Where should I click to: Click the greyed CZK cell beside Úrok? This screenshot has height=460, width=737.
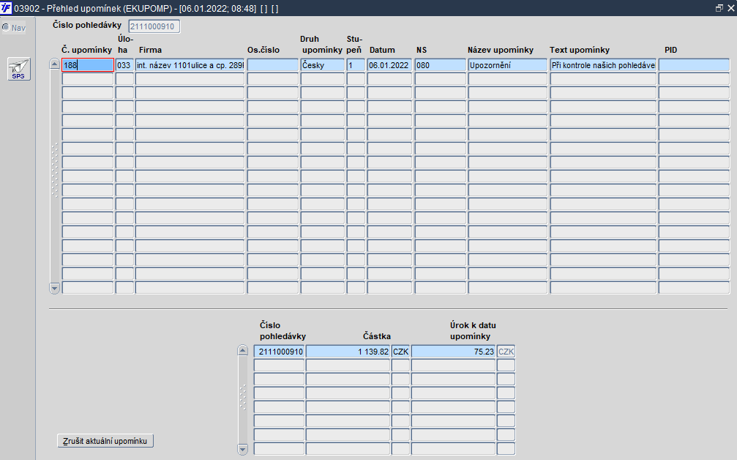tap(506, 352)
